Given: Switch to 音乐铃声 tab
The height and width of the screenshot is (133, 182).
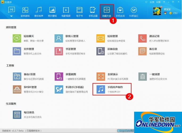Looking at the screenshot, I should pos(39,12).
